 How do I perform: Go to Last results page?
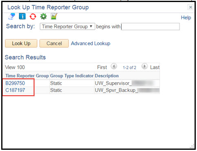coord(155,67)
